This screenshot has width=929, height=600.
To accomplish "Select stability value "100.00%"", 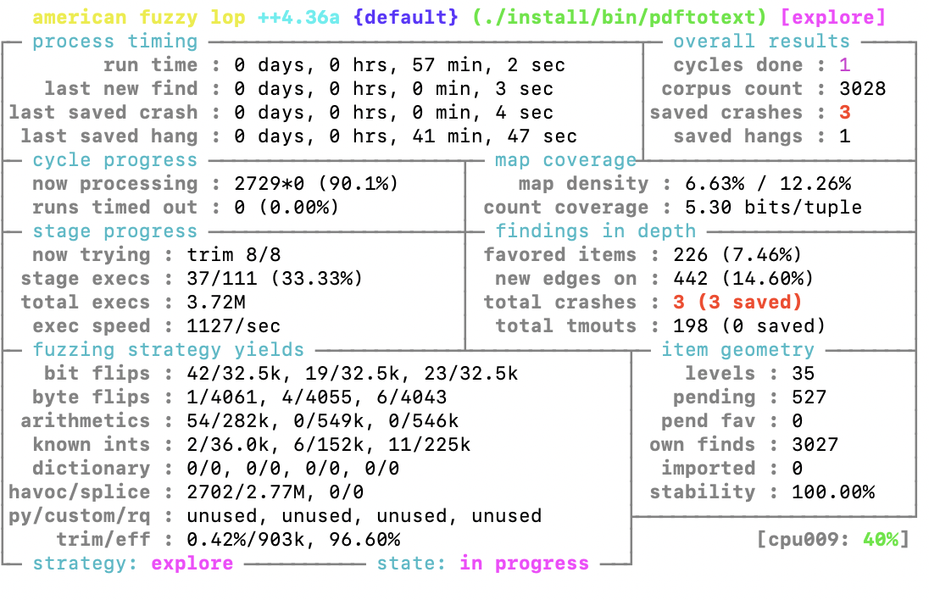I will [833, 492].
